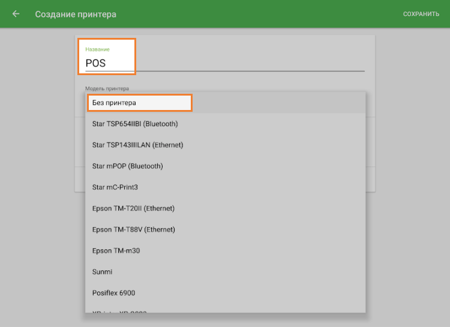Click the Сохранить button
The width and height of the screenshot is (450, 327).
point(421,14)
